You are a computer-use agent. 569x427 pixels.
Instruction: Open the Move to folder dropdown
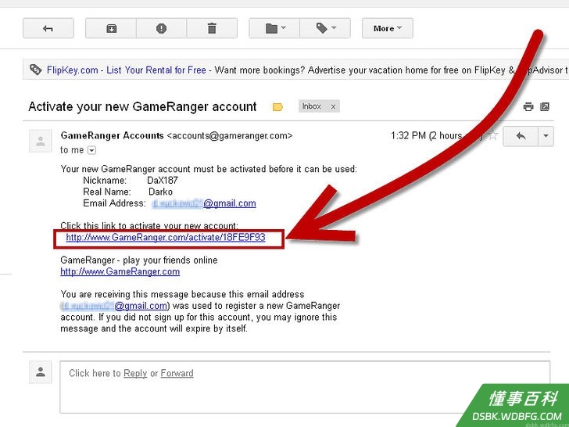coord(274,28)
